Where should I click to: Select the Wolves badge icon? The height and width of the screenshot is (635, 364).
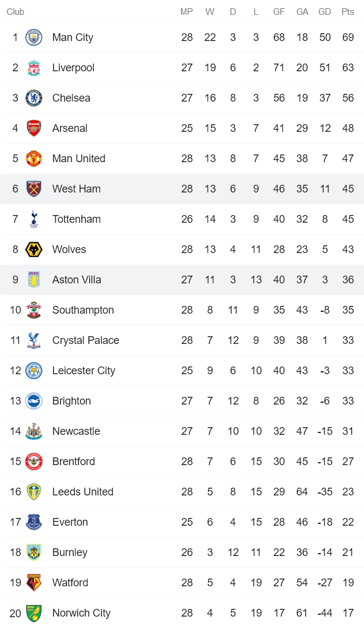coord(34,249)
